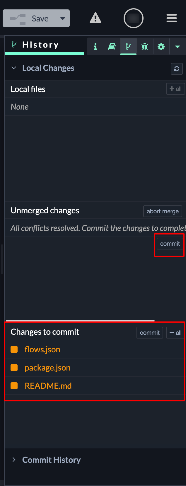Select the git branch history icon
Viewport: 186px width, 486px height.
(x=128, y=46)
